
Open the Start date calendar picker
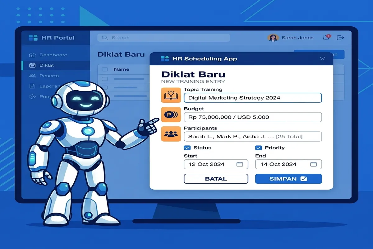click(240, 164)
